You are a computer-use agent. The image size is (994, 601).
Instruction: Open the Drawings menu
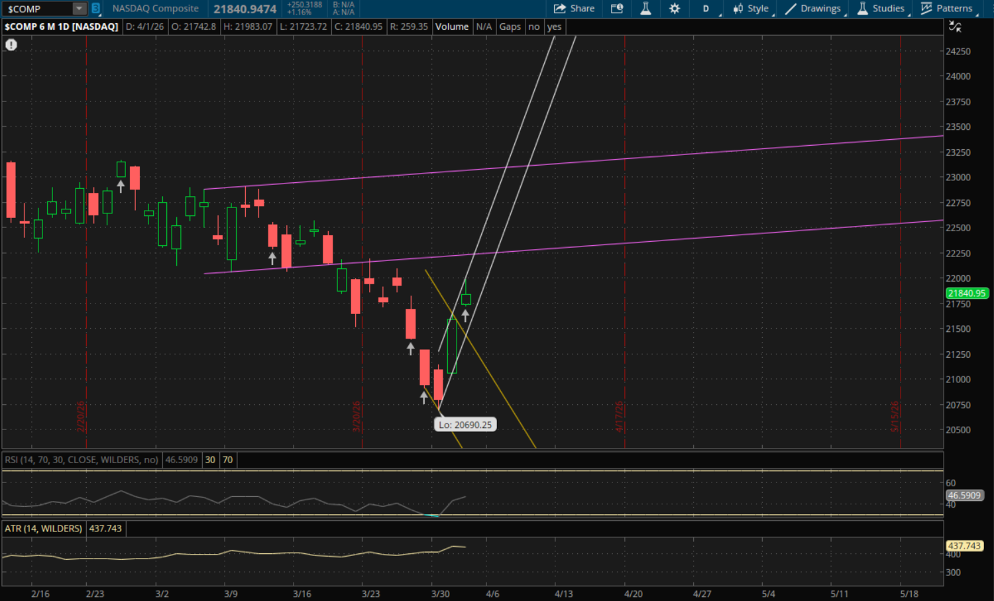click(x=813, y=9)
